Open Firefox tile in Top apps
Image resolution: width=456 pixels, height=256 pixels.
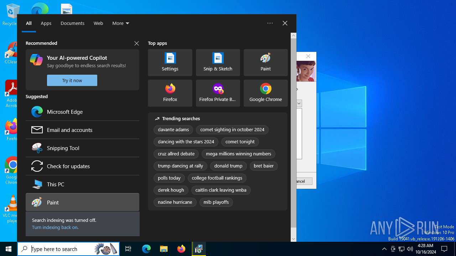pos(170,93)
